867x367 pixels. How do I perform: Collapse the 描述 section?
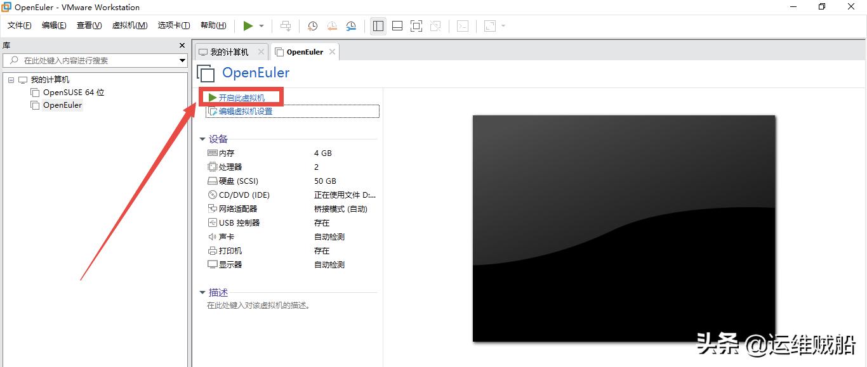click(202, 293)
